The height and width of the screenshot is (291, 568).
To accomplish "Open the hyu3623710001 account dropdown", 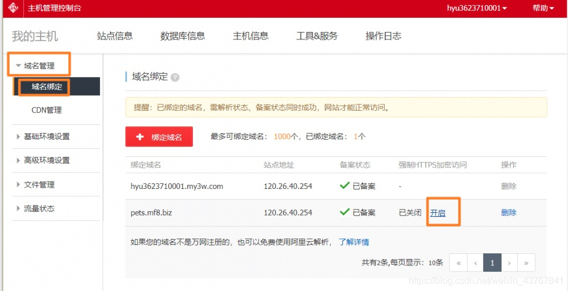I will (477, 8).
